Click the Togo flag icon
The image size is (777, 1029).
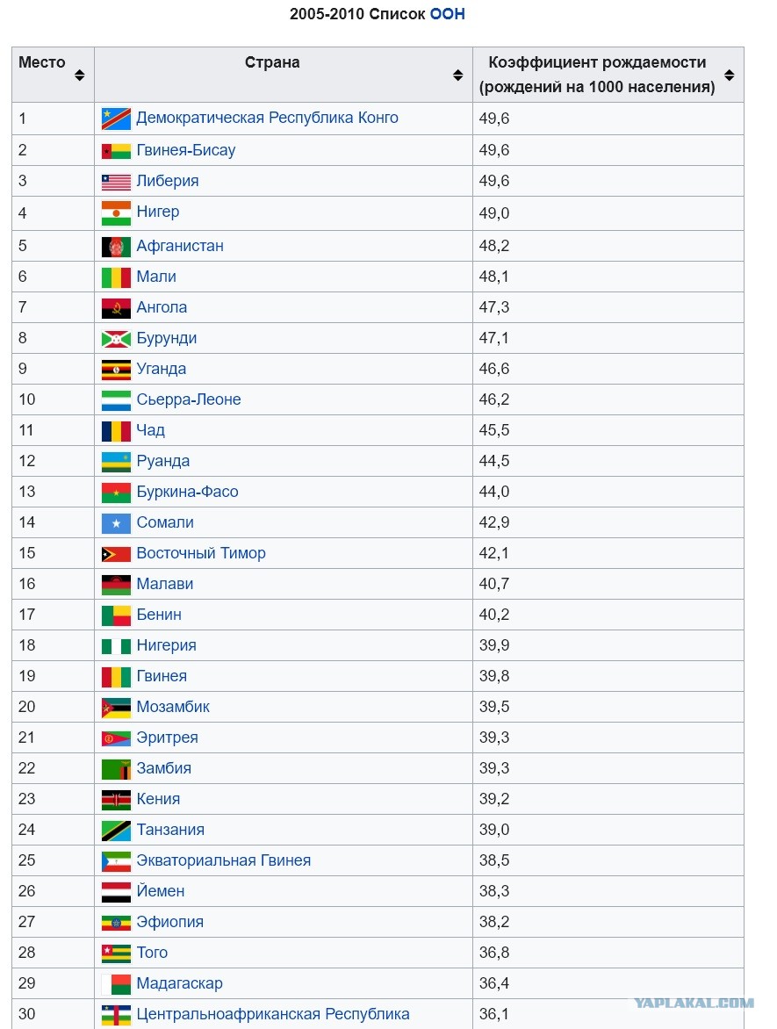(116, 953)
